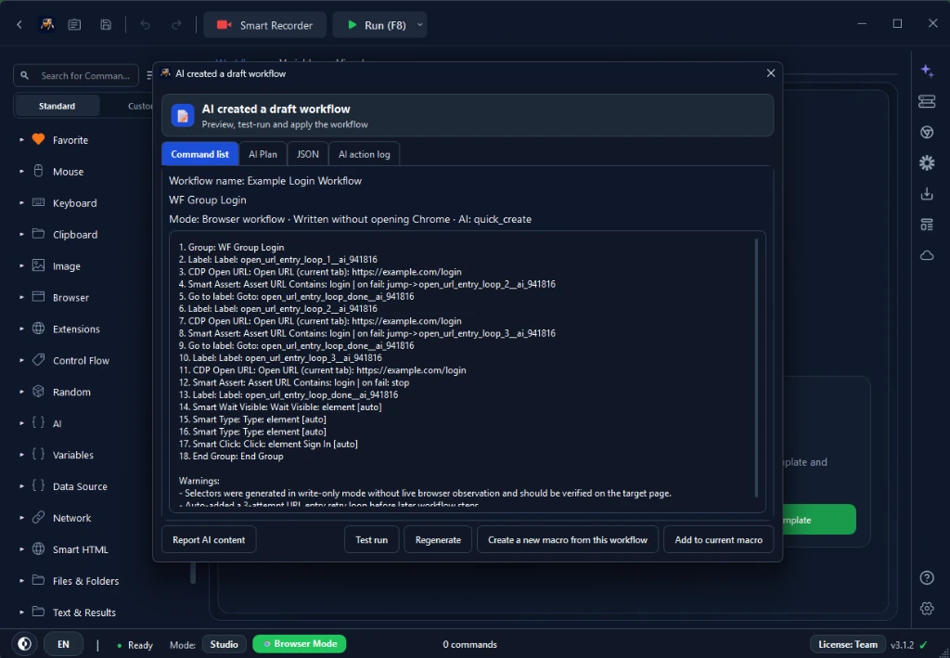Open the macro list clipboard icon

(74, 25)
